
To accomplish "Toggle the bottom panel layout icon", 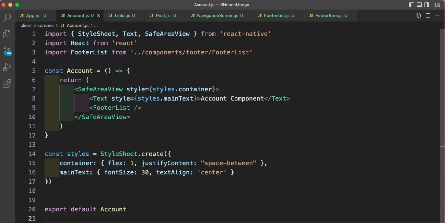I will point(420,5).
